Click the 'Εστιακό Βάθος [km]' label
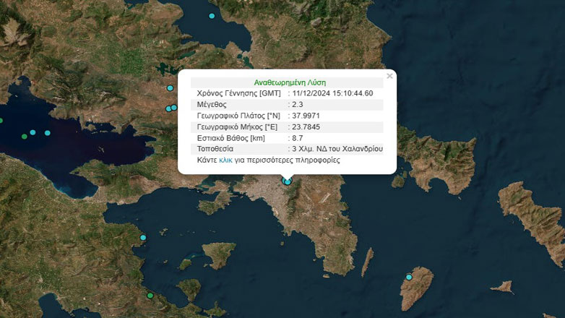565x318 pixels. [231, 138]
